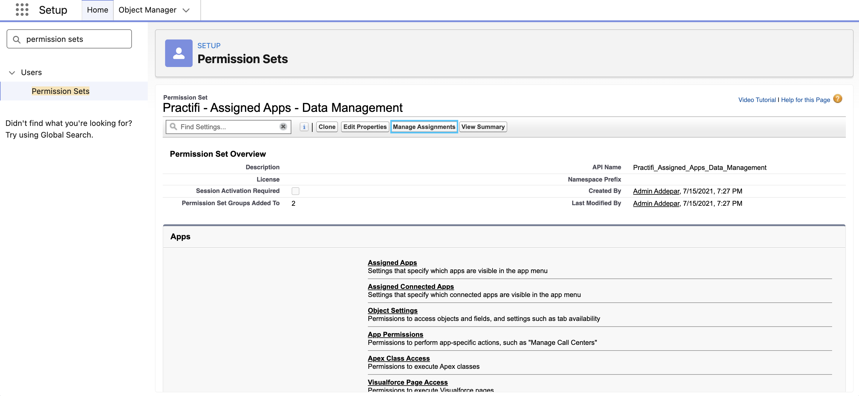Click the Users section label
The height and width of the screenshot is (396, 859).
[31, 72]
